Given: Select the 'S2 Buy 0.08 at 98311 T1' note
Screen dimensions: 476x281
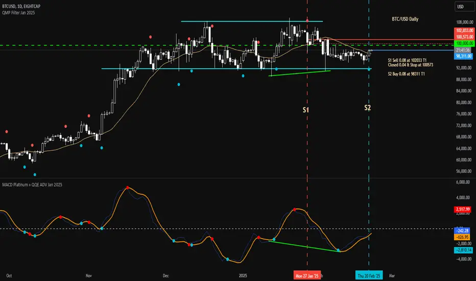Looking at the screenshot, I should (x=406, y=74).
